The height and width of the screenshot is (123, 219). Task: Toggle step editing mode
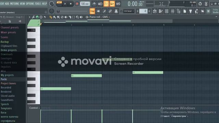point(104,11)
